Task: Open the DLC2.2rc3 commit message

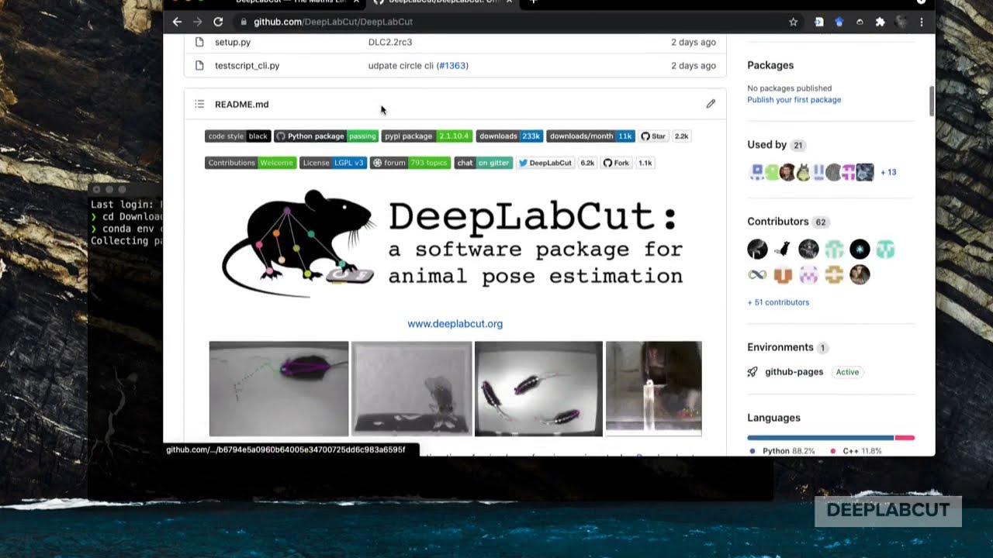Action: pyautogui.click(x=390, y=42)
